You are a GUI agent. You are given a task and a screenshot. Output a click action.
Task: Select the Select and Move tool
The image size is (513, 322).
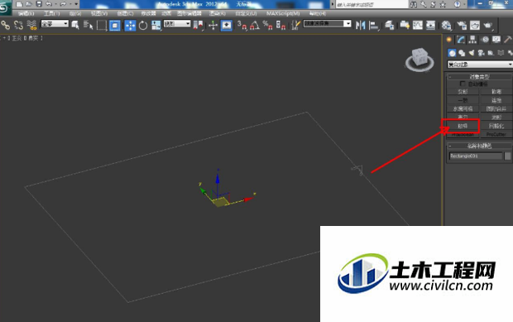[x=130, y=25]
